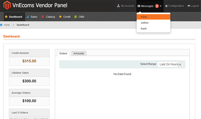Screen dimensions: 201x119
Task: Click the Home breadcrumb link
Action: click(7, 25)
